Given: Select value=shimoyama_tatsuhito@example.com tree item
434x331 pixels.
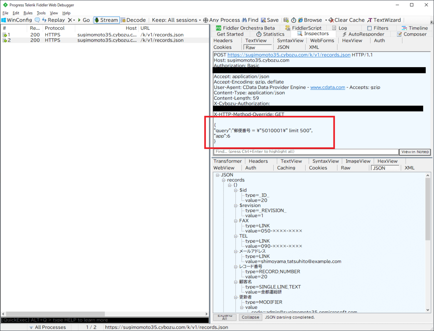Looking at the screenshot, I should click(x=293, y=262).
